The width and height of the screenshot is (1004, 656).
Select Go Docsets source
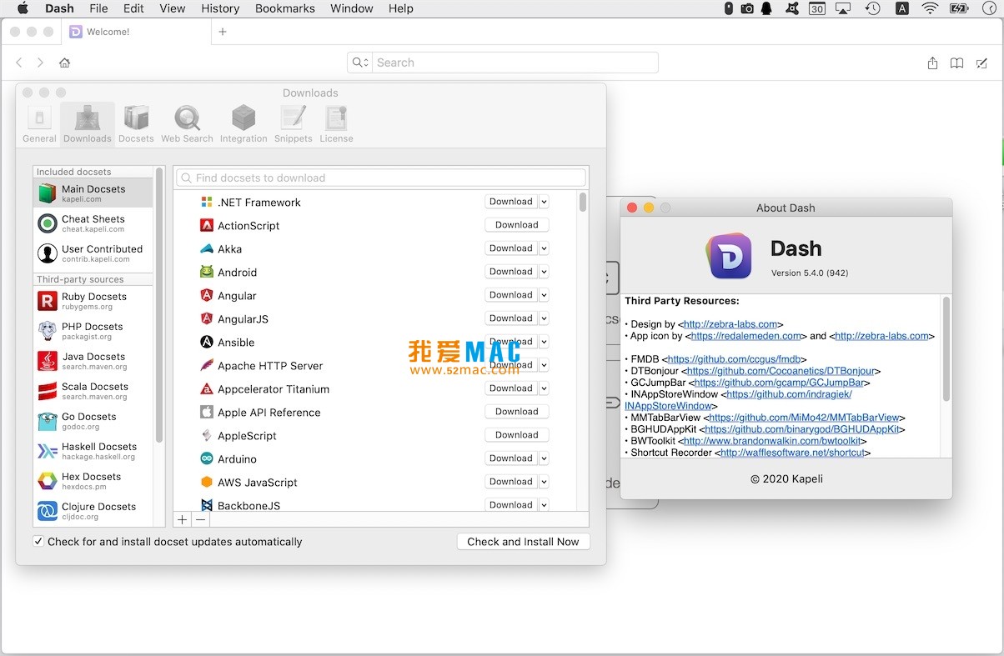coord(93,421)
